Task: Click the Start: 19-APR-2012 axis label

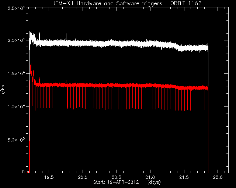Action: (x=116, y=182)
